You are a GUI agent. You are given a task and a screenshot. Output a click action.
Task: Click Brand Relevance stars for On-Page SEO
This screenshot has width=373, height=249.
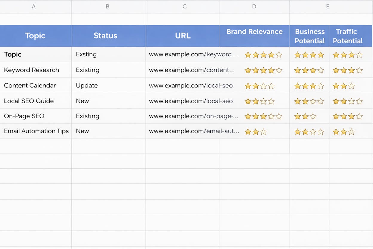pos(263,116)
